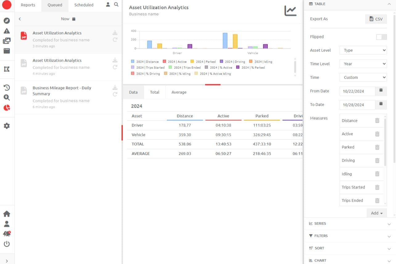Click the To Date input field
Image resolution: width=396 pixels, height=264 pixels.
(357, 105)
